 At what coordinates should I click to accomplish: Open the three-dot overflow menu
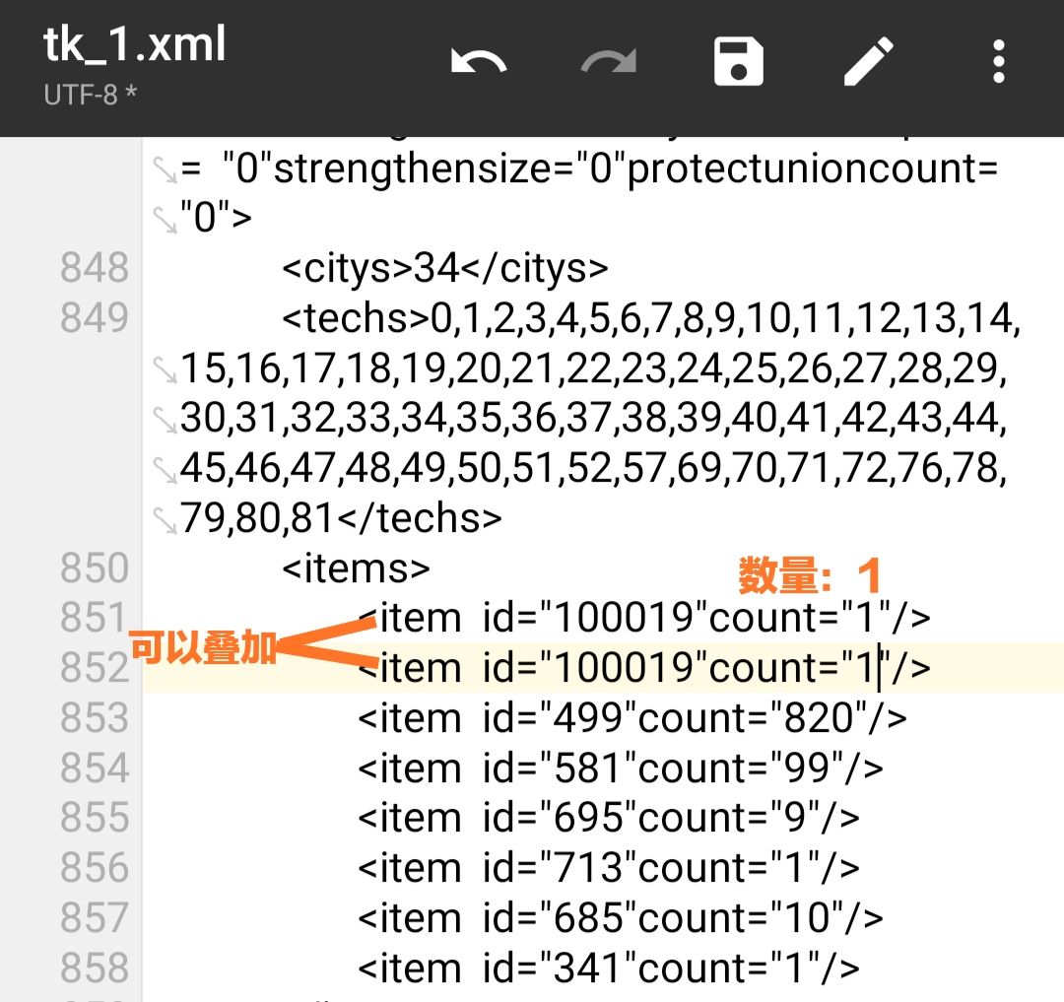pyautogui.click(x=999, y=62)
